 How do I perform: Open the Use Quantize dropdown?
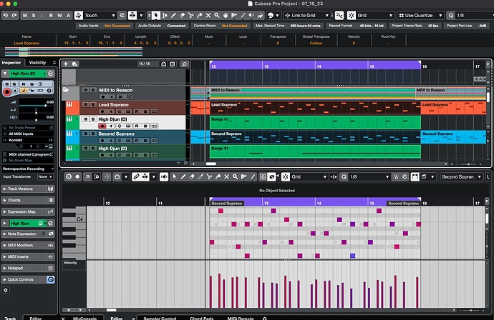[420, 15]
